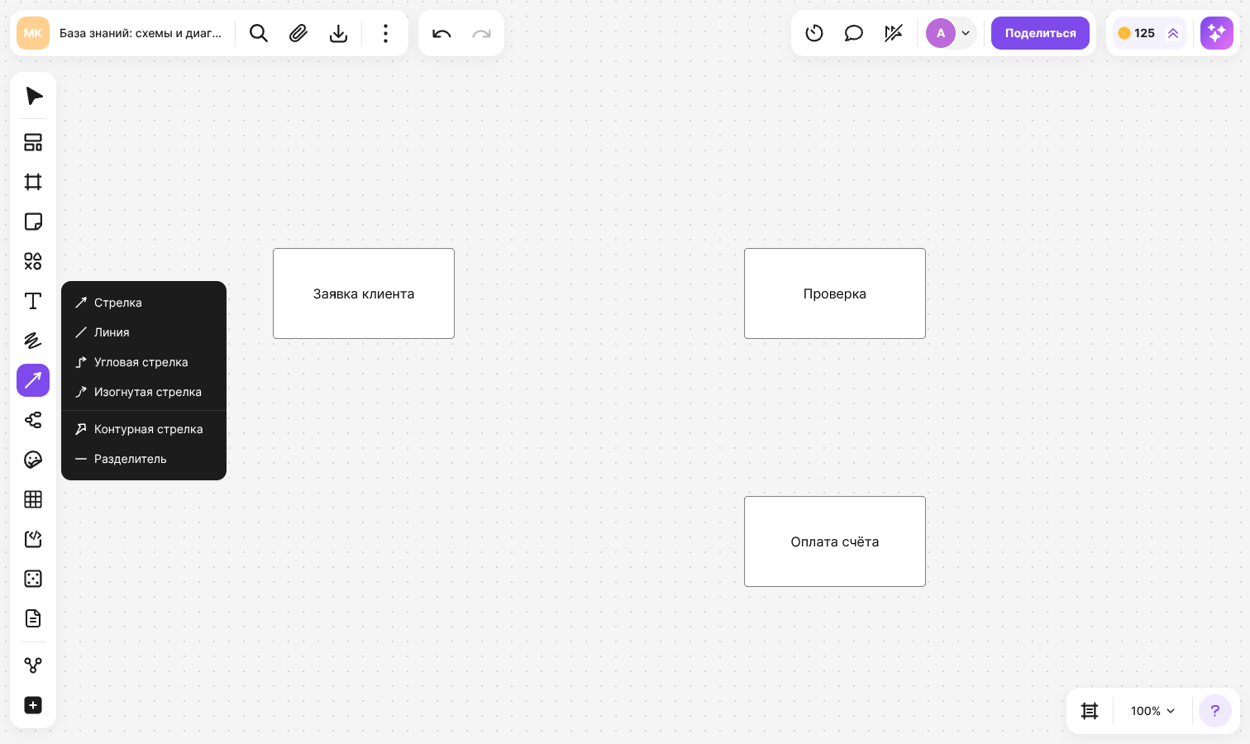
Task: Activate the pen drawing tool
Action: tap(33, 341)
